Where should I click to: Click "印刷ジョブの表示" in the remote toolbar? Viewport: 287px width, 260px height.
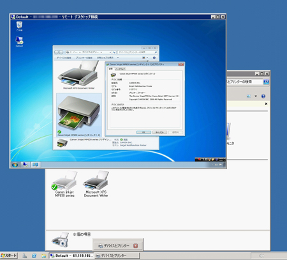click(x=105, y=57)
